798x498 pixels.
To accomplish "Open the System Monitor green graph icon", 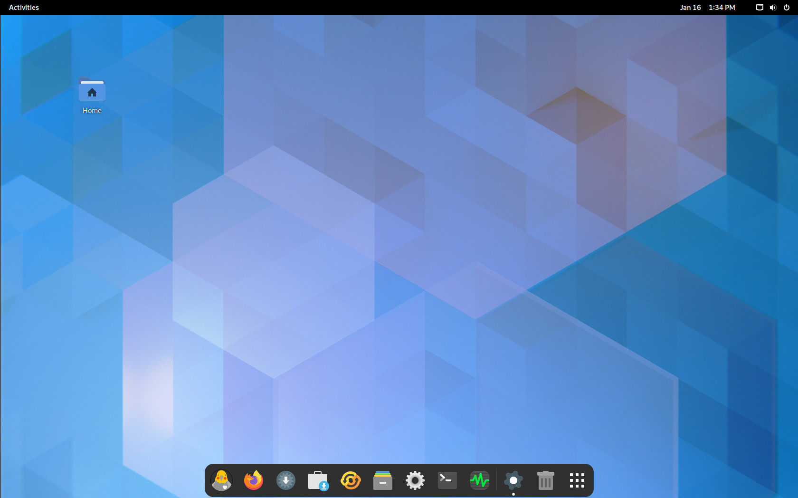I will tap(480, 480).
